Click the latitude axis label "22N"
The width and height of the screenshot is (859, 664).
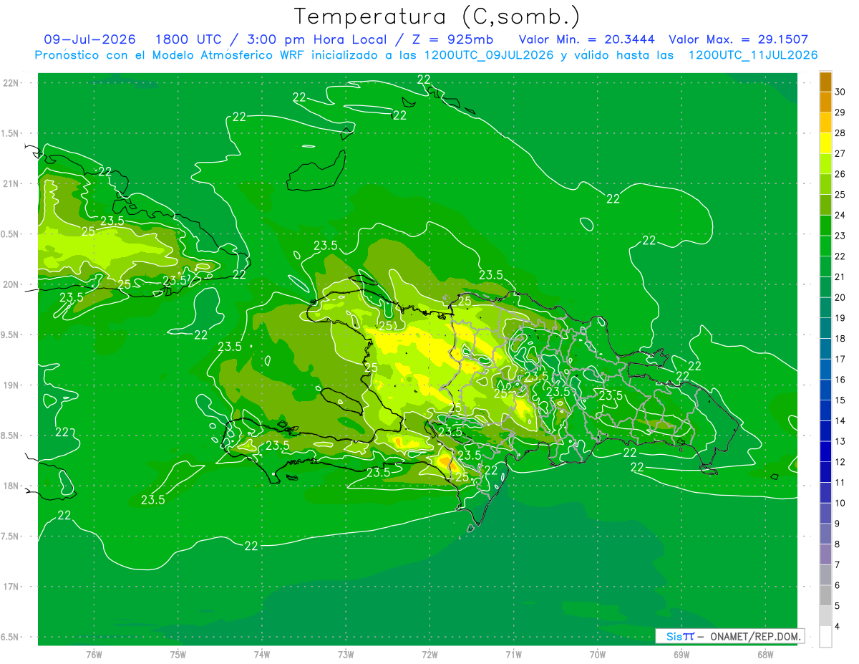click(x=11, y=83)
